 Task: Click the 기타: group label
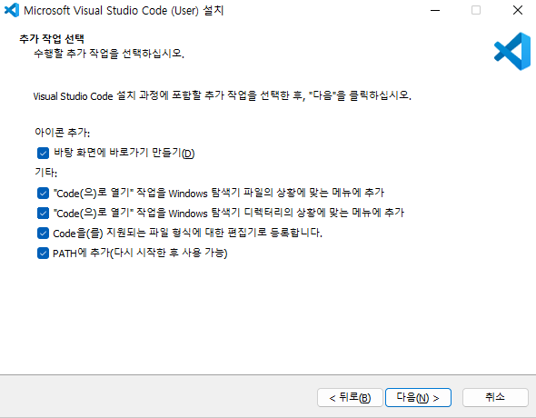(x=45, y=173)
